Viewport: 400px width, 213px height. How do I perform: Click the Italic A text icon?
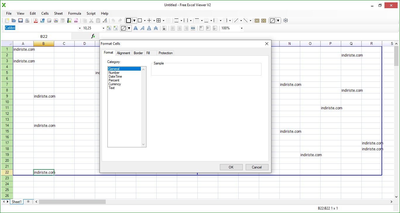point(142,28)
